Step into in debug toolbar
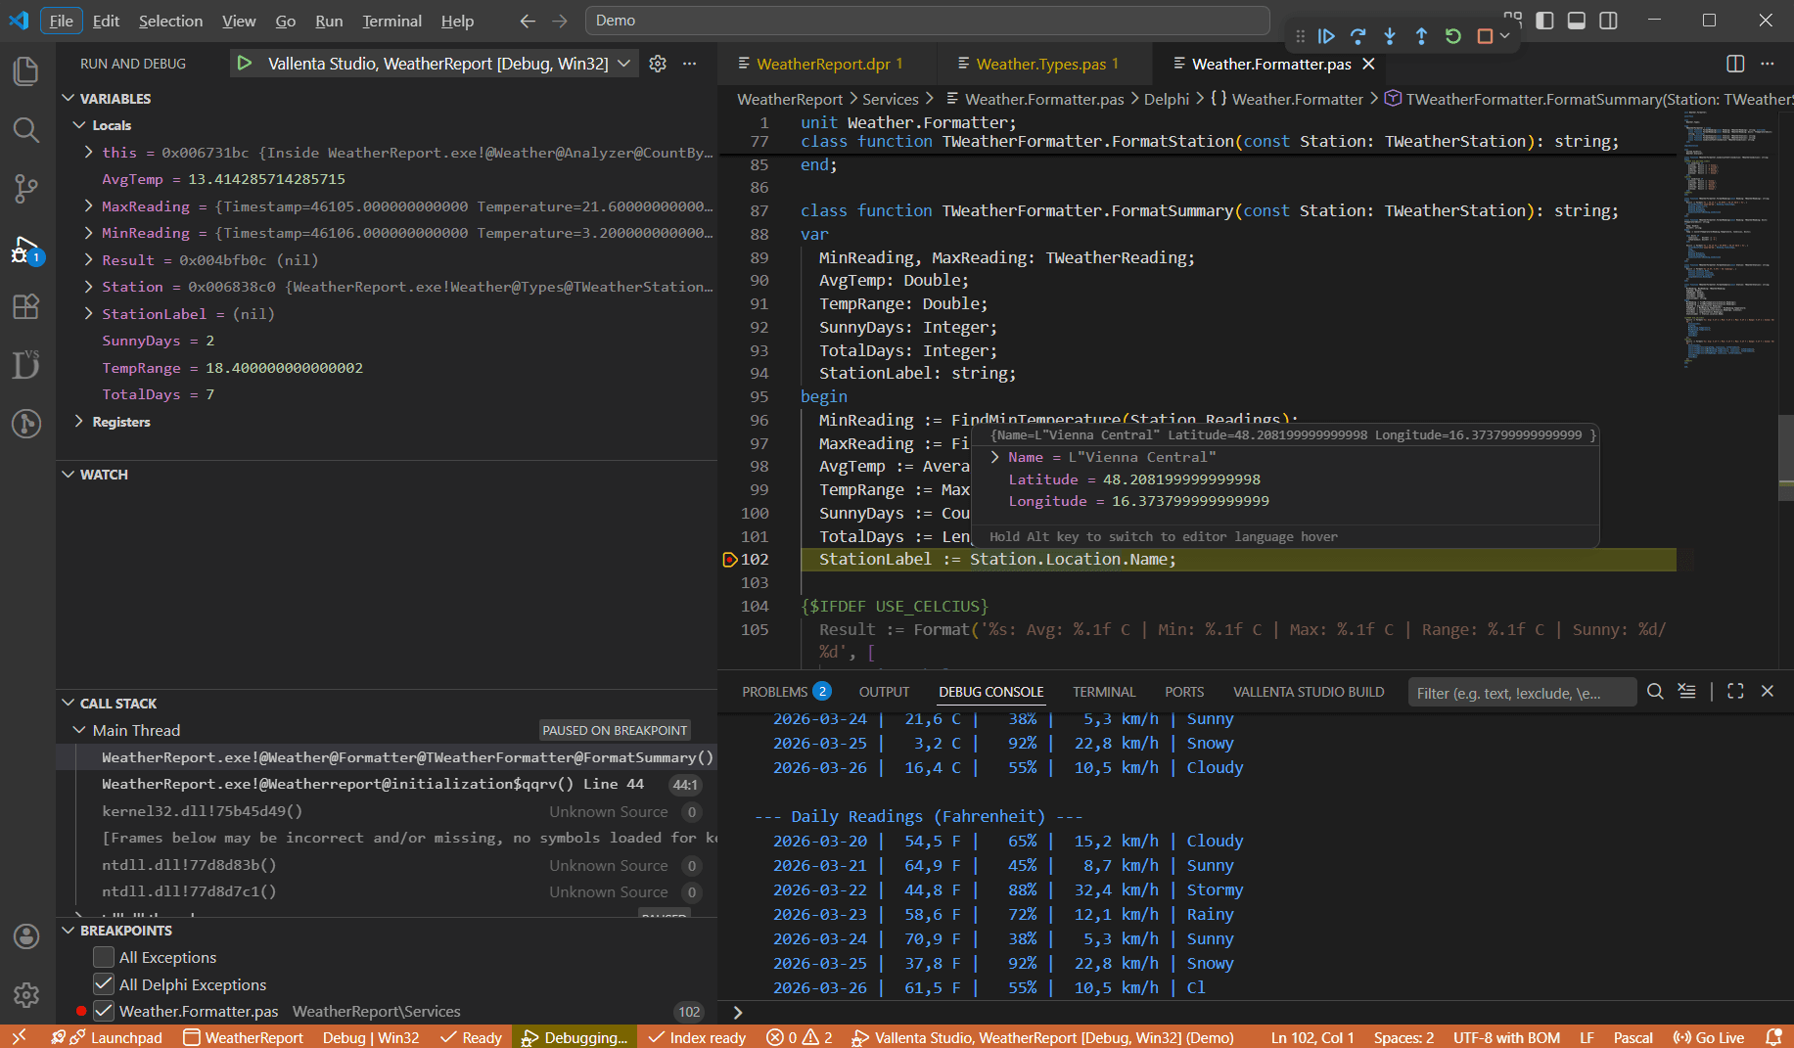 point(1390,36)
